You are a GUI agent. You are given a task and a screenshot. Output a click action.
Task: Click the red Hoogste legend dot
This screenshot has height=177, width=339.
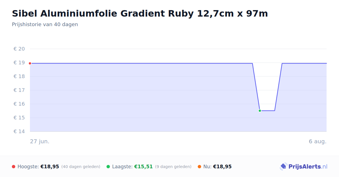coord(14,167)
